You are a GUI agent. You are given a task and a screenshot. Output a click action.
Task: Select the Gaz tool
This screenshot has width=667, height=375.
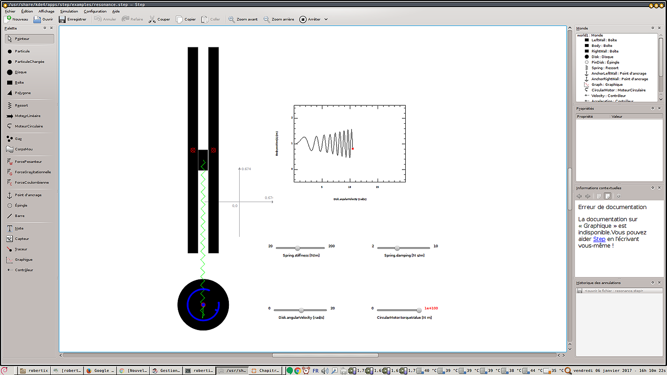pos(29,139)
